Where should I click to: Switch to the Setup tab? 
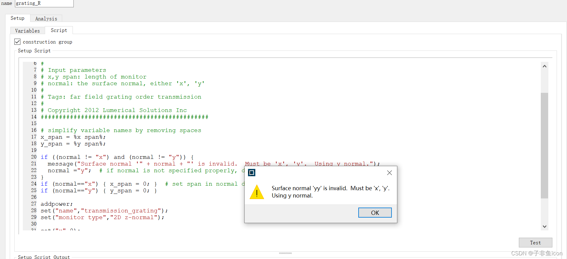tap(18, 18)
